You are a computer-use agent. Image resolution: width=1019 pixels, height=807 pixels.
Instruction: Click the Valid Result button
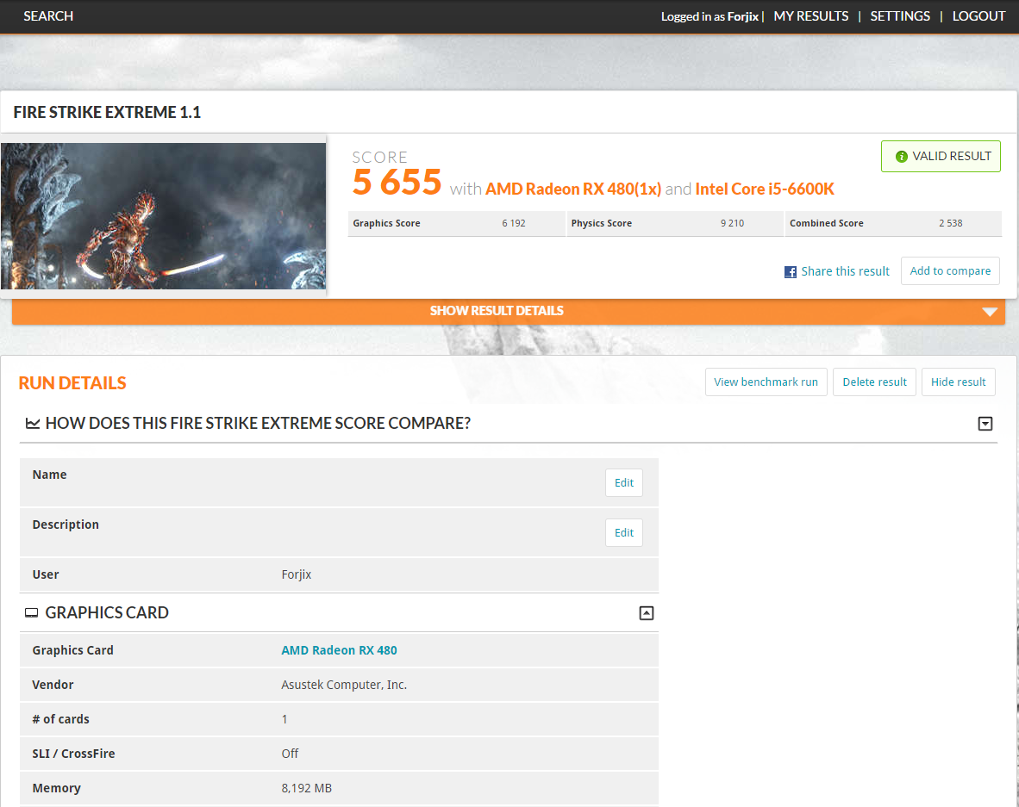point(941,157)
